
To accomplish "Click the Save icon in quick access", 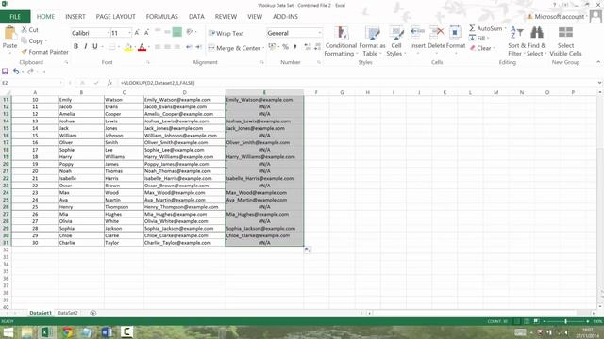I will [x=5, y=72].
